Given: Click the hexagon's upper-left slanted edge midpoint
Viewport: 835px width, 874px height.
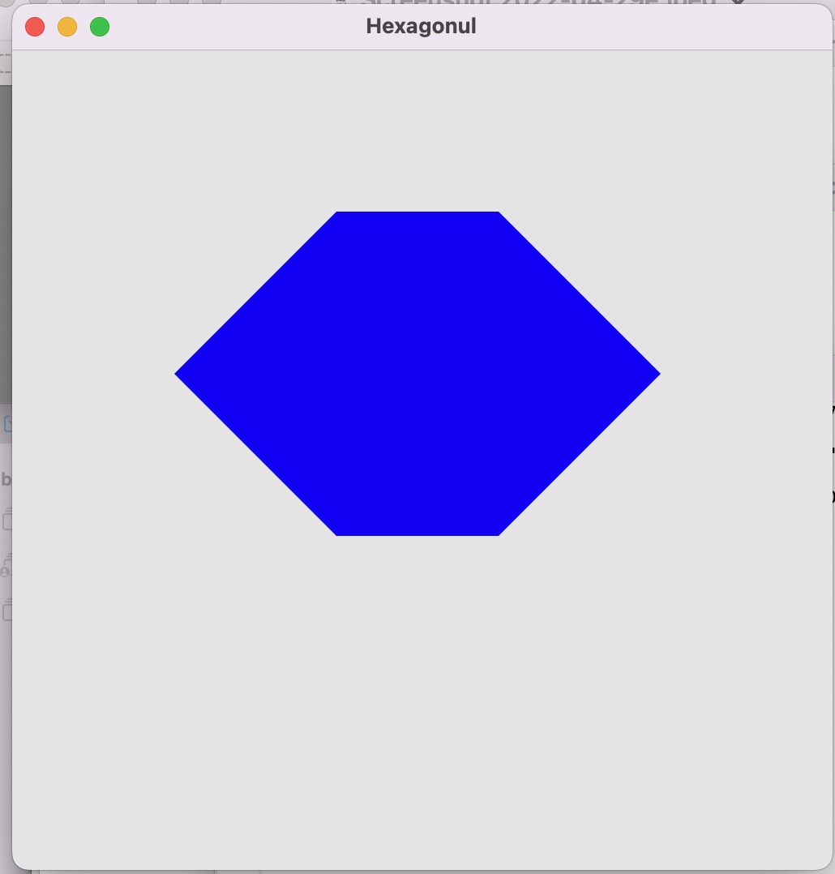Looking at the screenshot, I should (258, 294).
